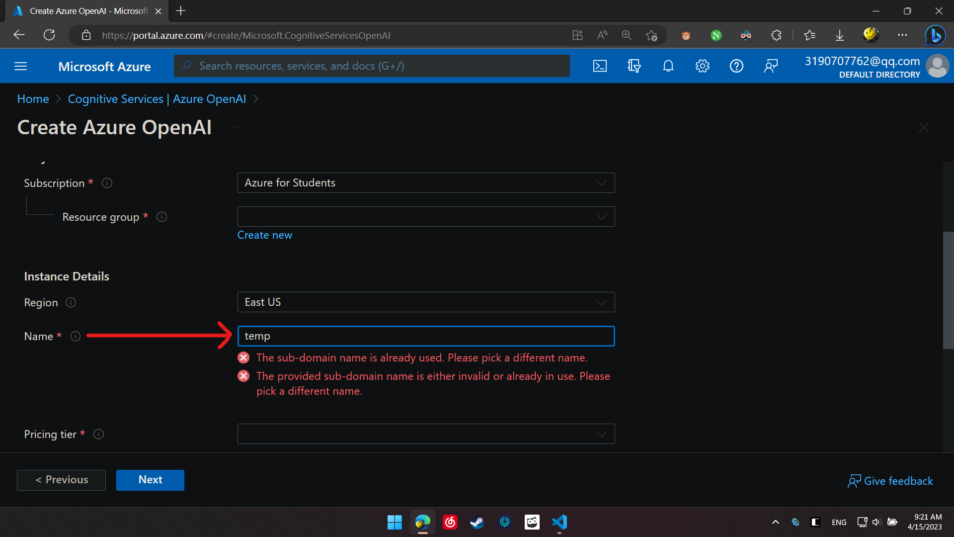Open the Pricing tier dropdown
The image size is (954, 537).
(426, 434)
